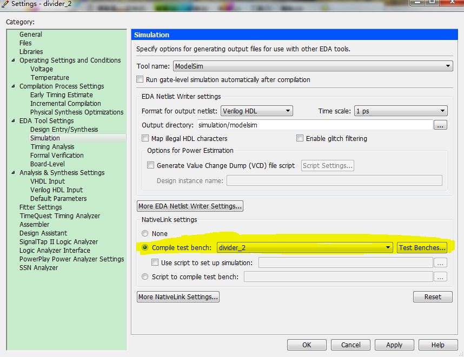The image size is (464, 357).
Task: Open the disabled Script Settings... button
Action: coord(328,165)
